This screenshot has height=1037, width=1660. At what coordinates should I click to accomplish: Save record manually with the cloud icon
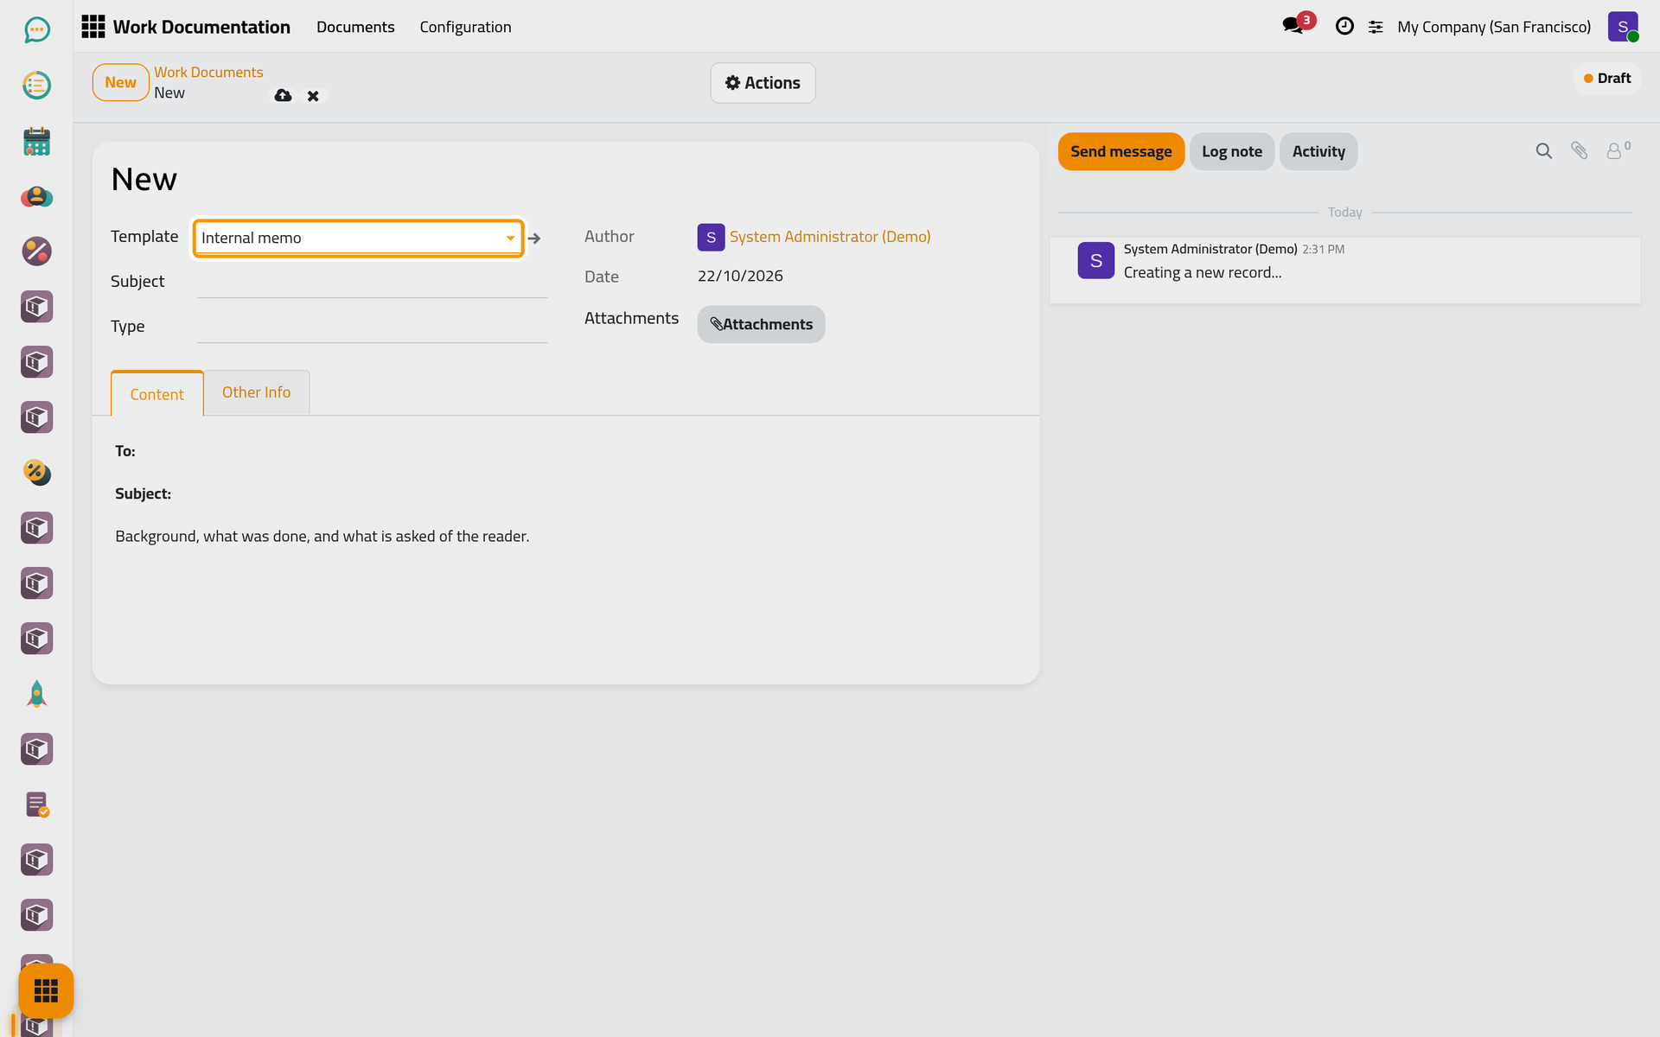coord(283,95)
